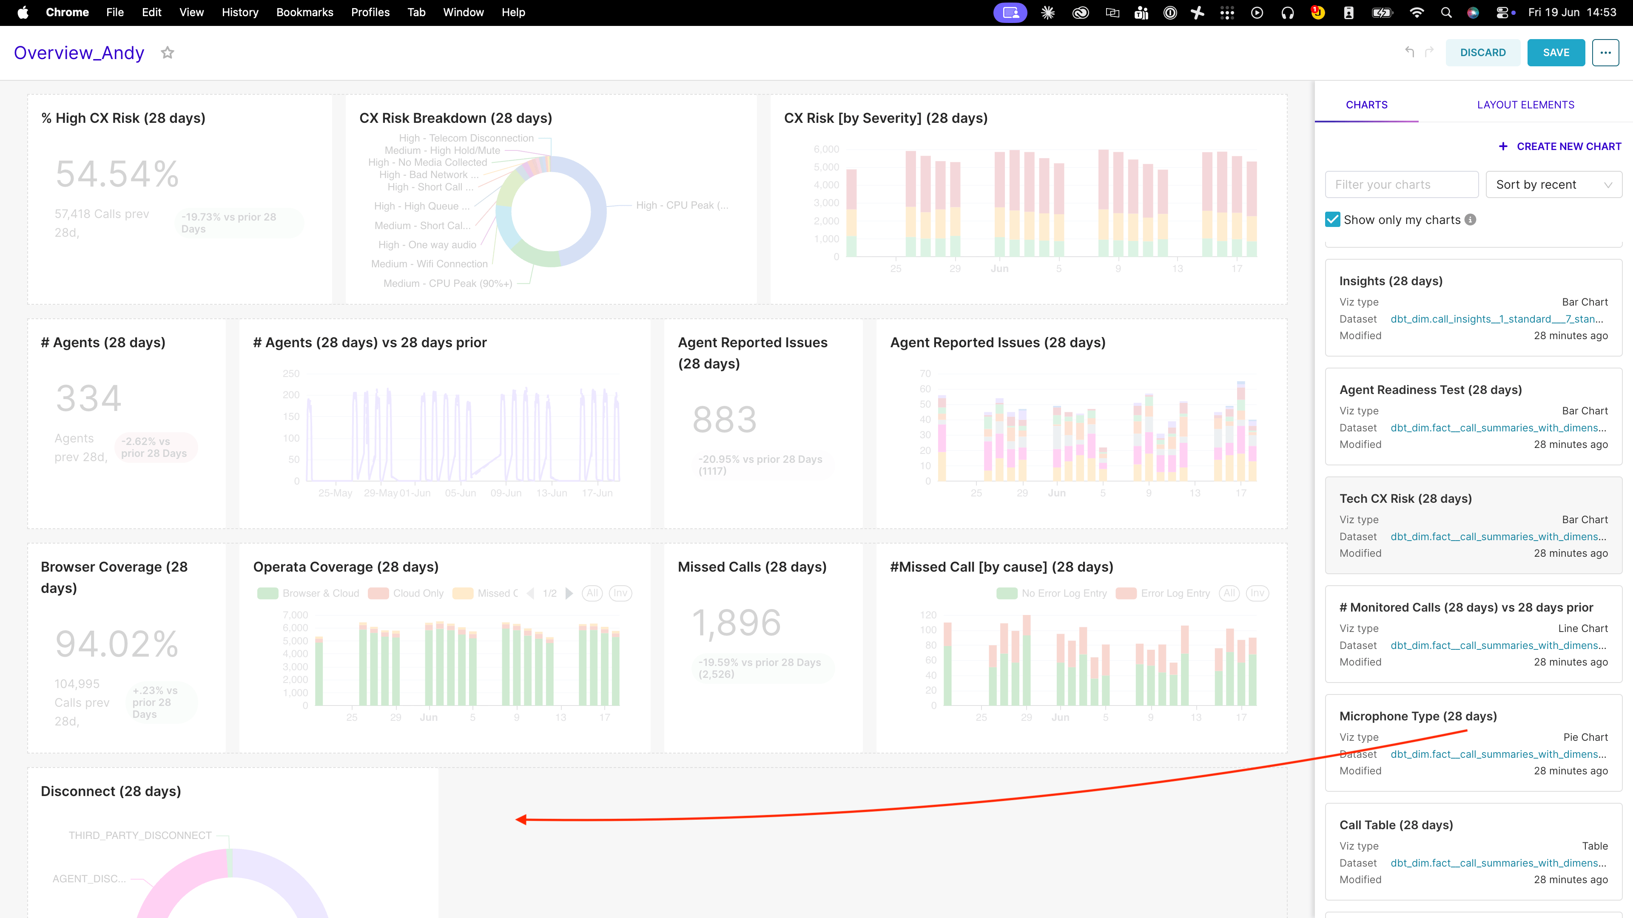The image size is (1633, 918).
Task: Invert series selection in Operata Coverage legend
Action: (620, 593)
